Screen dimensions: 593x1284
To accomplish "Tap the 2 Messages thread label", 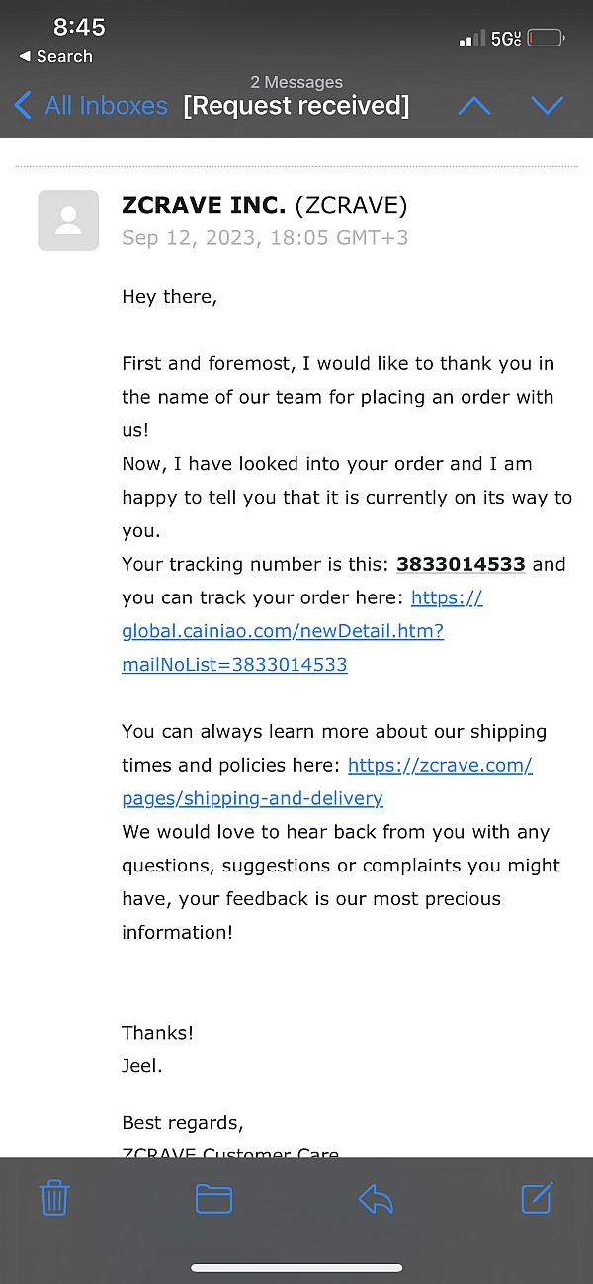I will [296, 82].
